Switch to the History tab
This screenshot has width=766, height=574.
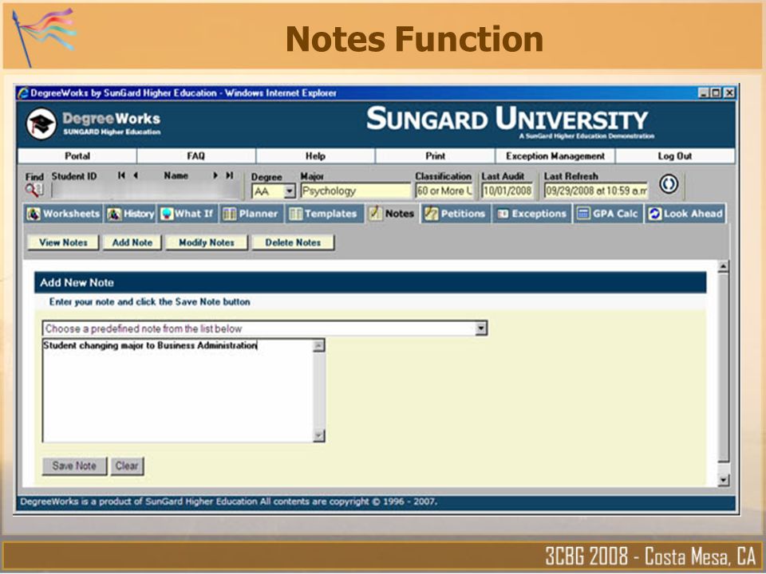(x=130, y=214)
